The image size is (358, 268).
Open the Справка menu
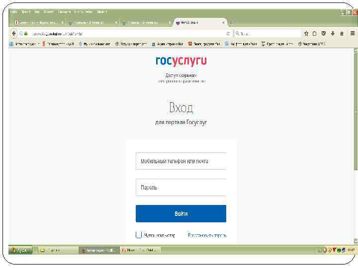(101, 11)
